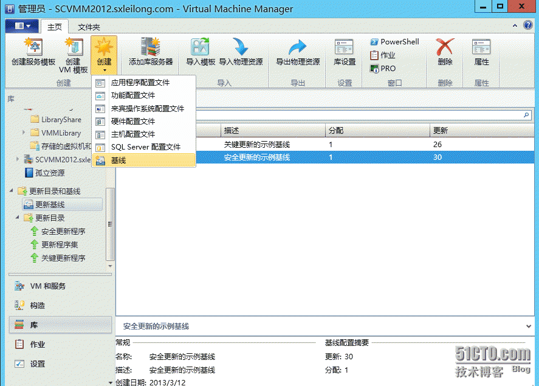
Task: Select 关键更新程序 in the tree
Action: click(x=58, y=258)
